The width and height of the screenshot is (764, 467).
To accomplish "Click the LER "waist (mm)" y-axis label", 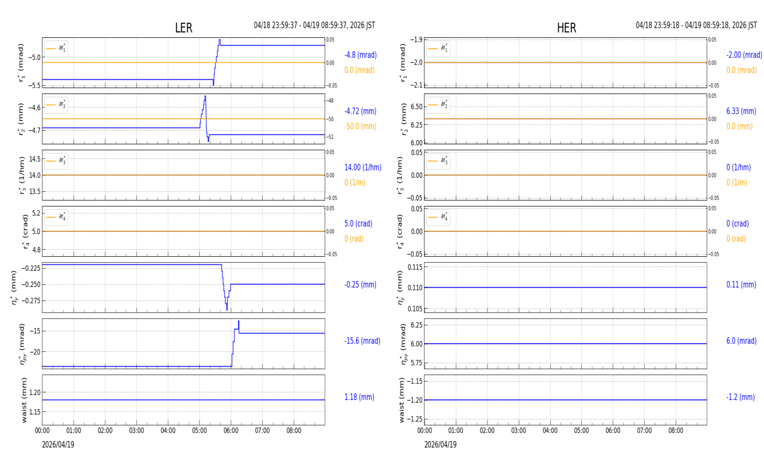I will [23, 400].
